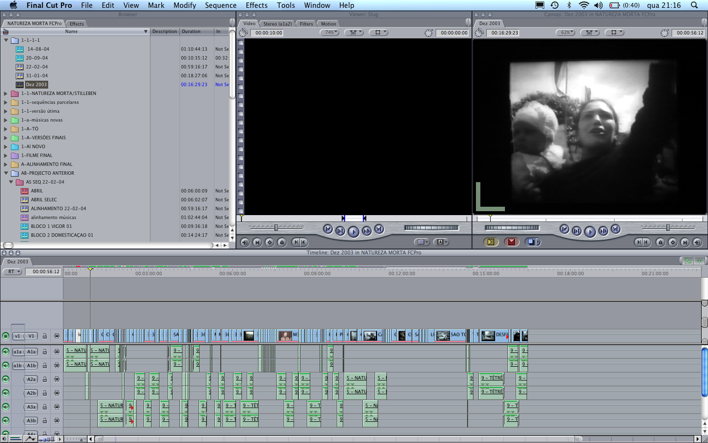This screenshot has height=443, width=708.
Task: Toggle Clip Keyframes button in Timeline
Action: pos(16,439)
